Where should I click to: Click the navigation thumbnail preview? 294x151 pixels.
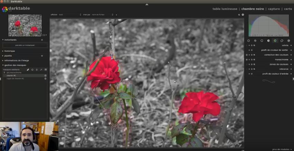25,26
